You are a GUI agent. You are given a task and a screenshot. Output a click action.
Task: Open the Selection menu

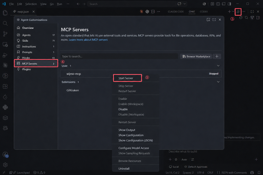point(31,4)
